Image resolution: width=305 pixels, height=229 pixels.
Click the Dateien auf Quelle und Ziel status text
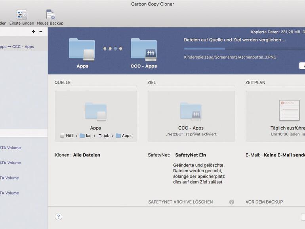235,40
